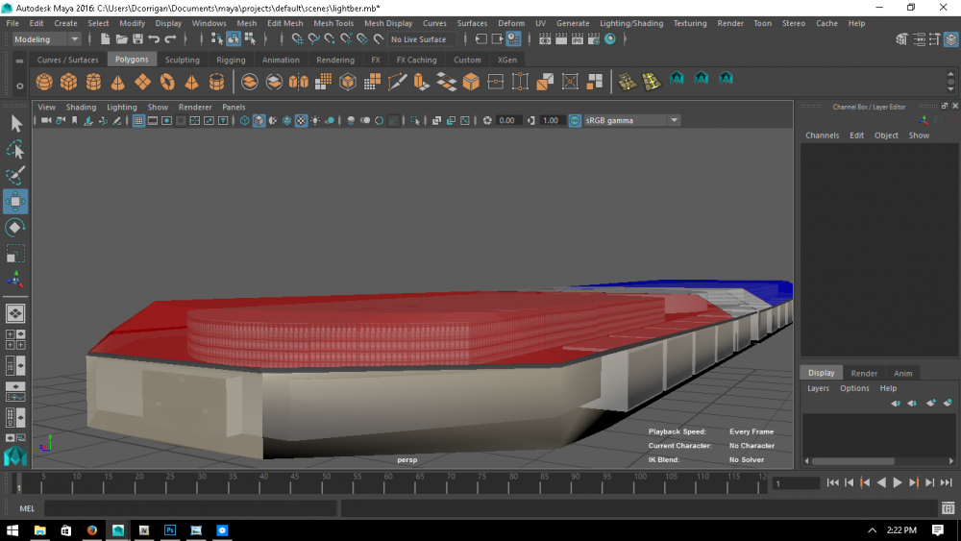Image resolution: width=961 pixels, height=541 pixels.
Task: Open the Mesh Tools menu
Action: click(333, 23)
